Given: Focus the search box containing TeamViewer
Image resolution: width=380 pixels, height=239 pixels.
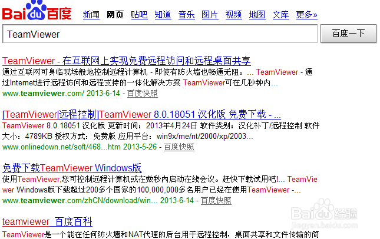Looking at the screenshot, I should click(160, 34).
